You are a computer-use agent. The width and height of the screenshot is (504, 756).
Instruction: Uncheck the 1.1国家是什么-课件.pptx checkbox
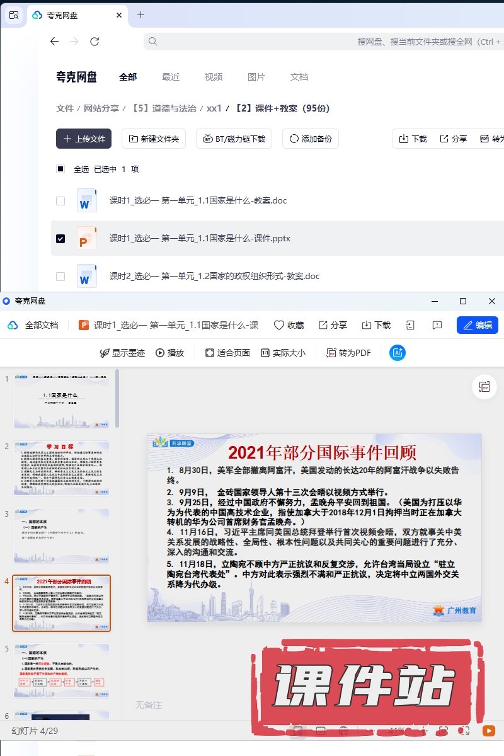(60, 239)
